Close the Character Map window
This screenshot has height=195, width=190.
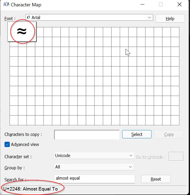[179, 5]
